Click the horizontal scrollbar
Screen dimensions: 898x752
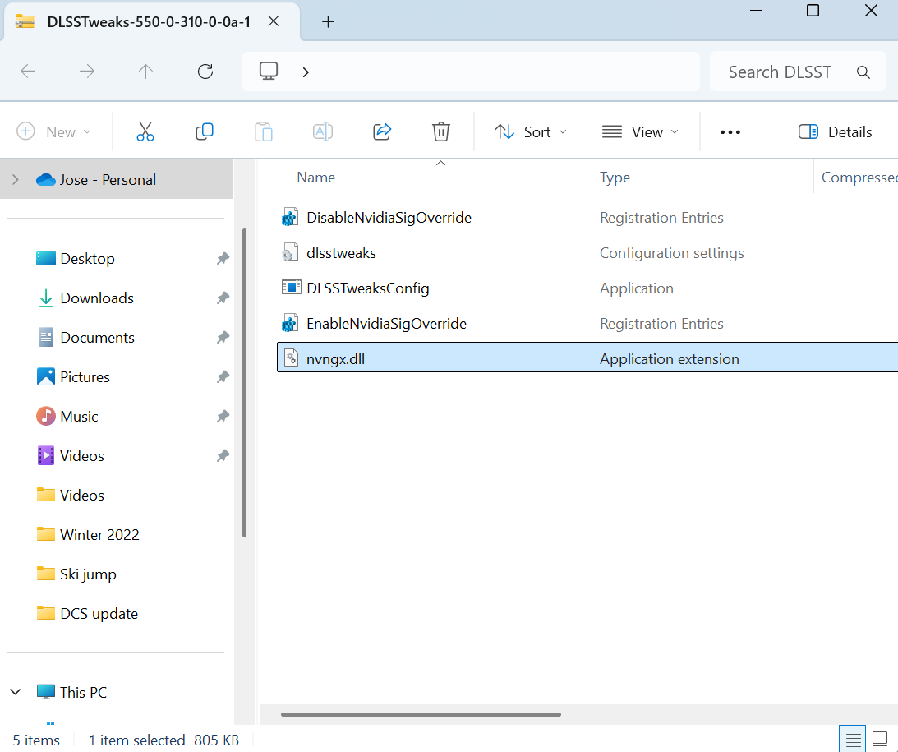tap(421, 714)
